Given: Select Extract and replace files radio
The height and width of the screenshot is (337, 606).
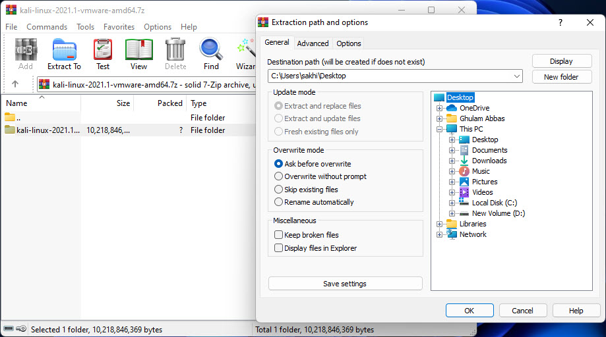Looking at the screenshot, I should [x=278, y=106].
